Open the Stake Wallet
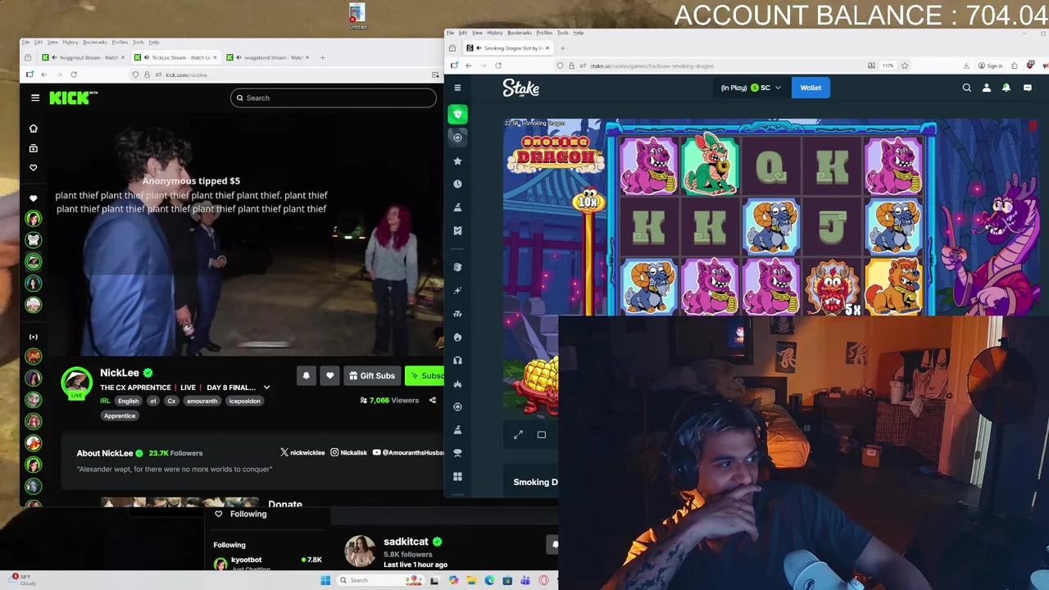1049x590 pixels. [x=811, y=88]
